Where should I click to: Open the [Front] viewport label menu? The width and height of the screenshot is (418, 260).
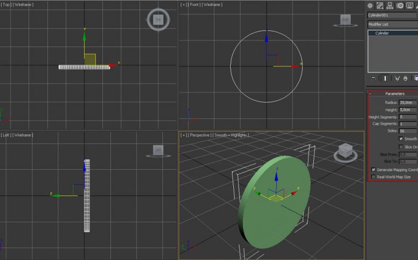(x=193, y=4)
